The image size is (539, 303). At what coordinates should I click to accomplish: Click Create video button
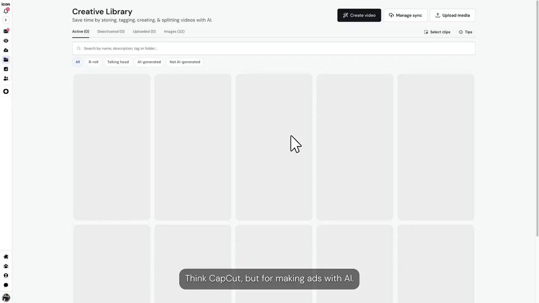pos(359,15)
